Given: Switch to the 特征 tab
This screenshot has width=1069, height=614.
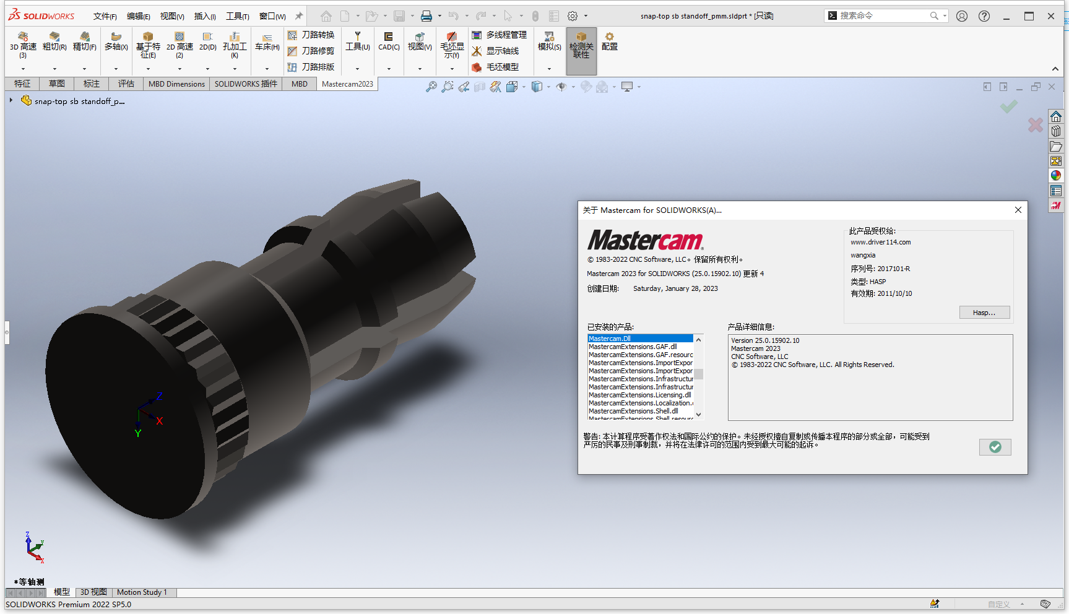Looking at the screenshot, I should coord(22,84).
